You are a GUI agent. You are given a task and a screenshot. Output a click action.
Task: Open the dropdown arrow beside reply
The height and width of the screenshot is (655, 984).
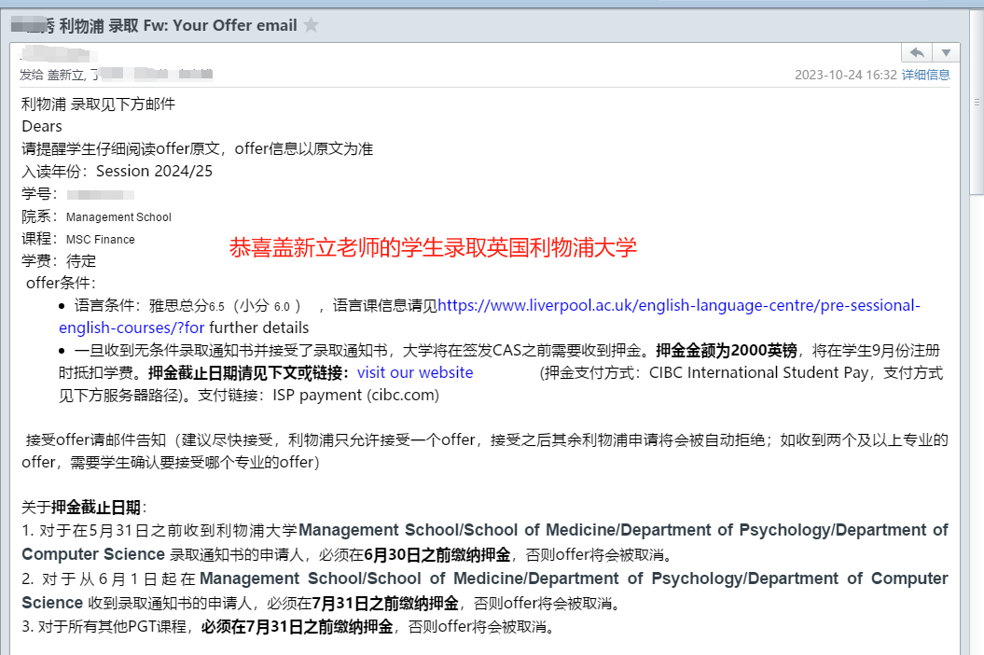(x=946, y=53)
